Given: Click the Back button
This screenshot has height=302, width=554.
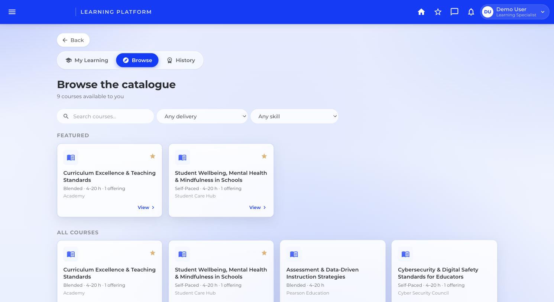Looking at the screenshot, I should point(73,40).
